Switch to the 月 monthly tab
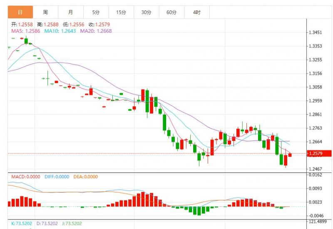The height and width of the screenshot is (229, 333). [x=71, y=12]
